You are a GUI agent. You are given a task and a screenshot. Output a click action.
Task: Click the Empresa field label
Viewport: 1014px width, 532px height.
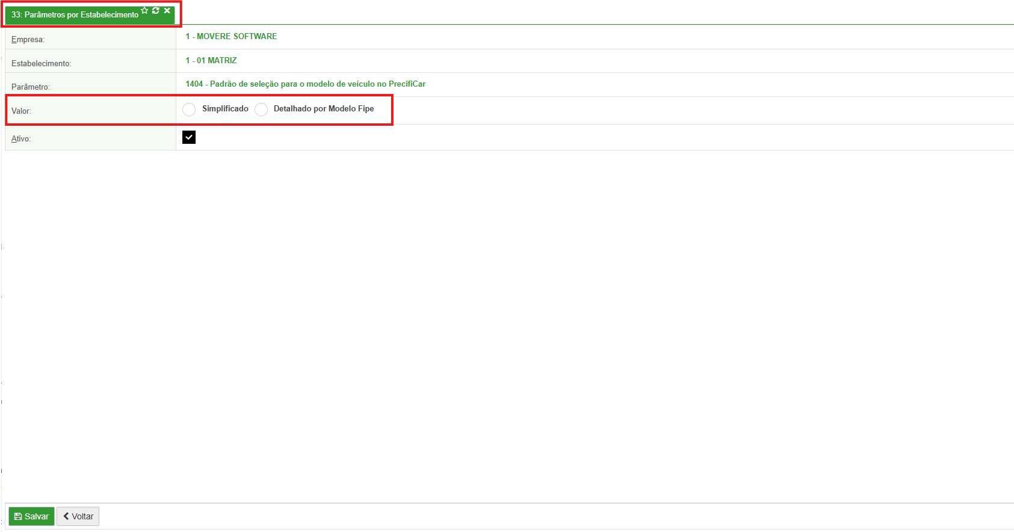click(x=28, y=39)
